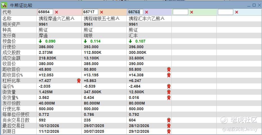Click the 代号 row label
Screen dimensions: 262x135
7,12
